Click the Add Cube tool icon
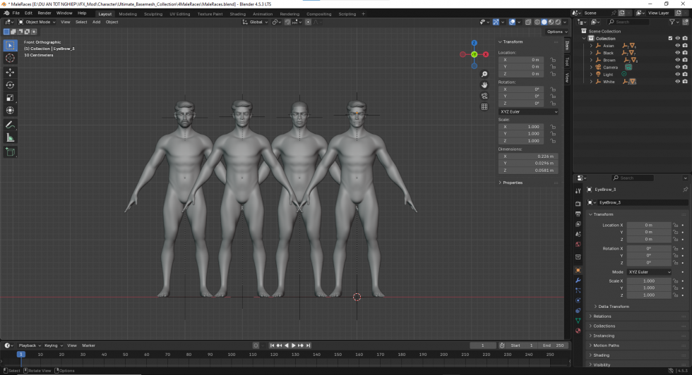This screenshot has height=375, width=692. click(x=10, y=152)
